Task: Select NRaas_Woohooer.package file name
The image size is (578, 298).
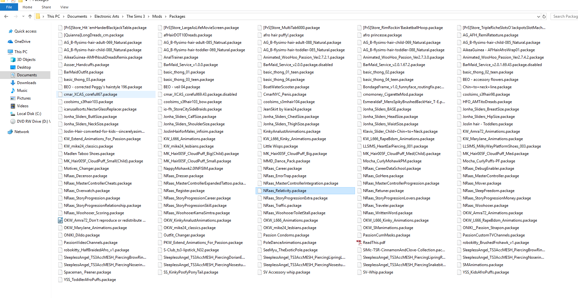Action: coord(485,206)
